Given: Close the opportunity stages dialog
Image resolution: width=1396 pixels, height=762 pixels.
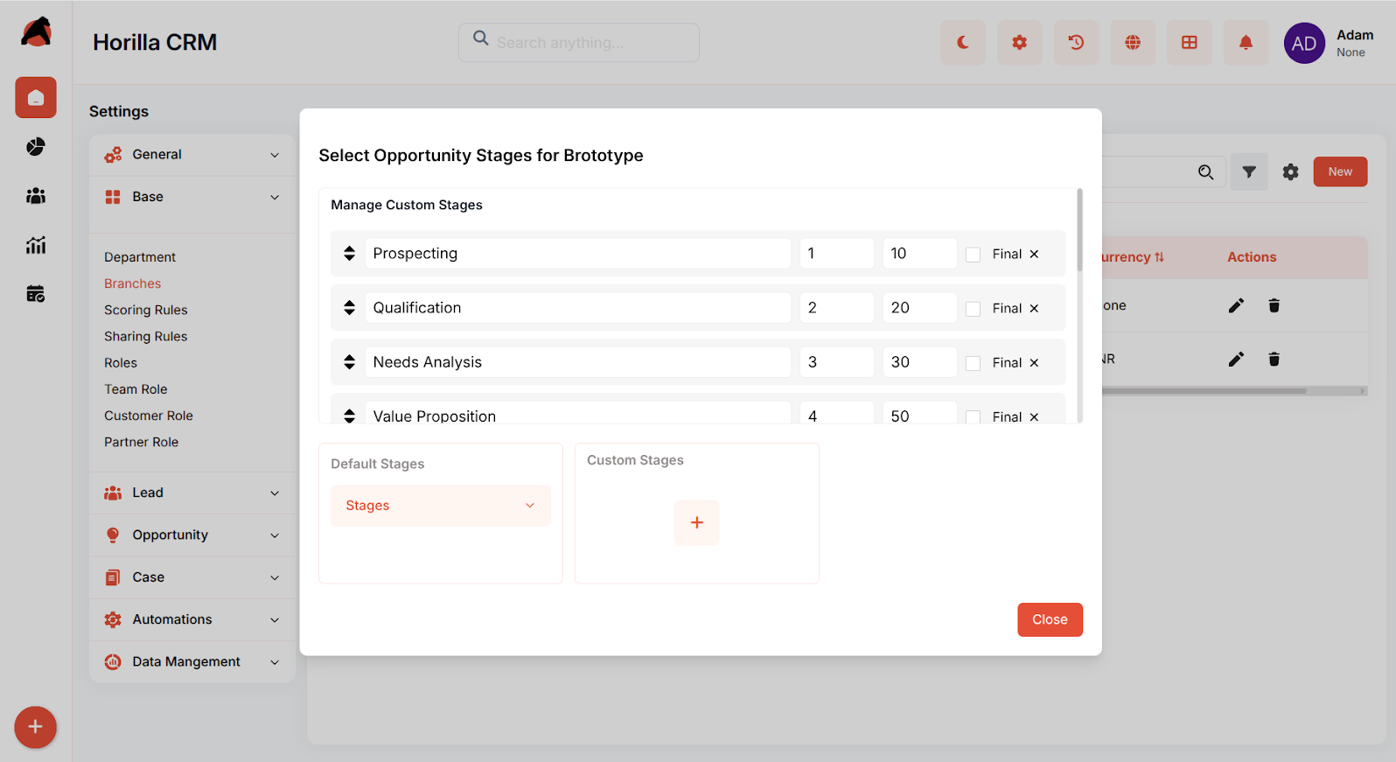Looking at the screenshot, I should tap(1050, 619).
